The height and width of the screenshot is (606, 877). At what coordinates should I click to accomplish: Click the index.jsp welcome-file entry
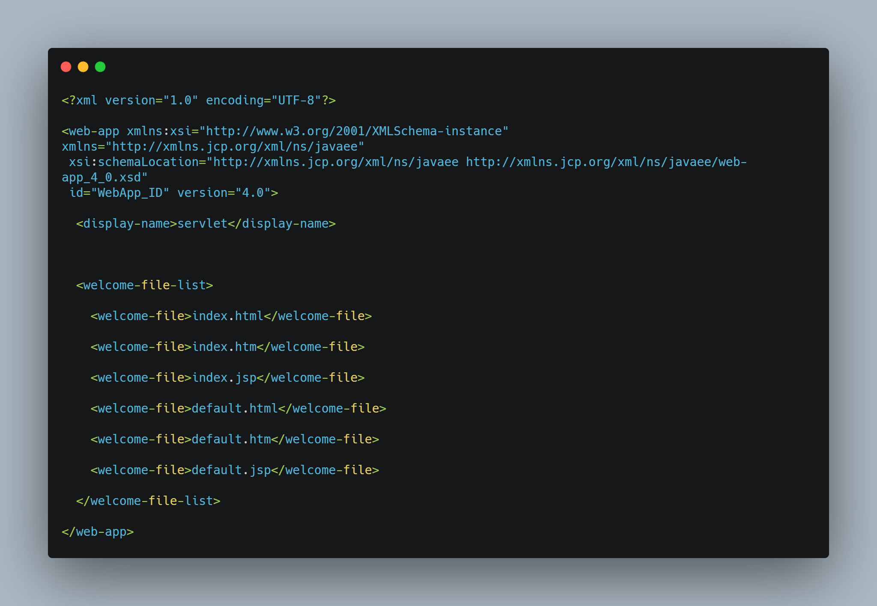coord(227,378)
